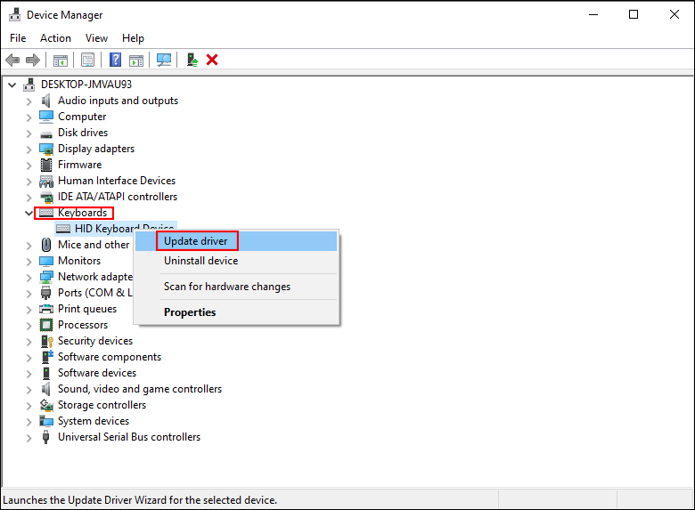The image size is (695, 510).
Task: Open the File menu
Action: tap(18, 38)
